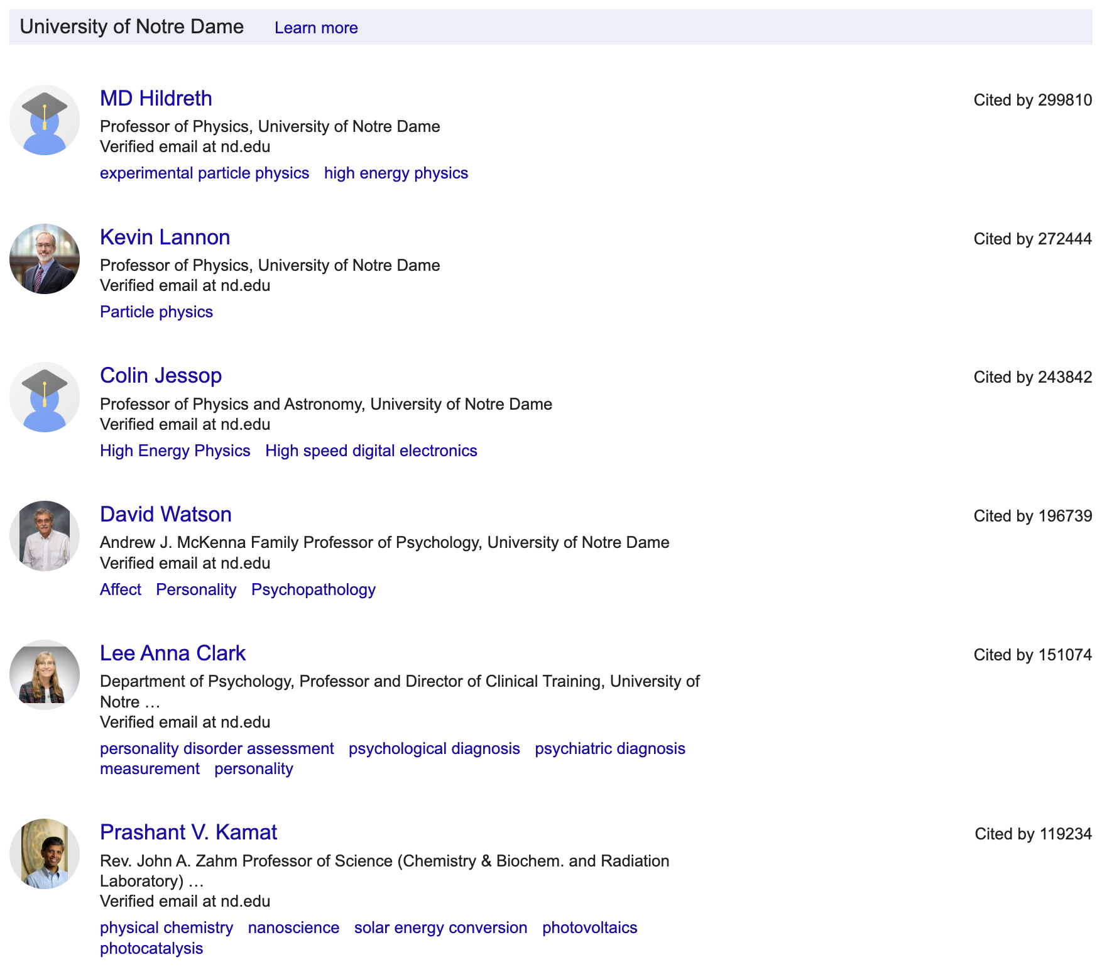Click the 'Cited by 272444' text
1102x967 pixels.
pyautogui.click(x=1033, y=239)
